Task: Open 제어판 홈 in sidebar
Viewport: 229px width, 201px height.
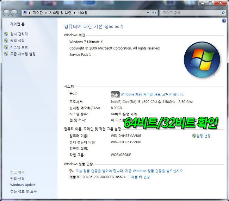Action: (x=17, y=24)
